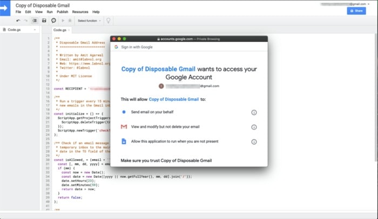Open the Select function dropdown
Image resolution: width=378 pixels, height=219 pixels.
(x=89, y=20)
